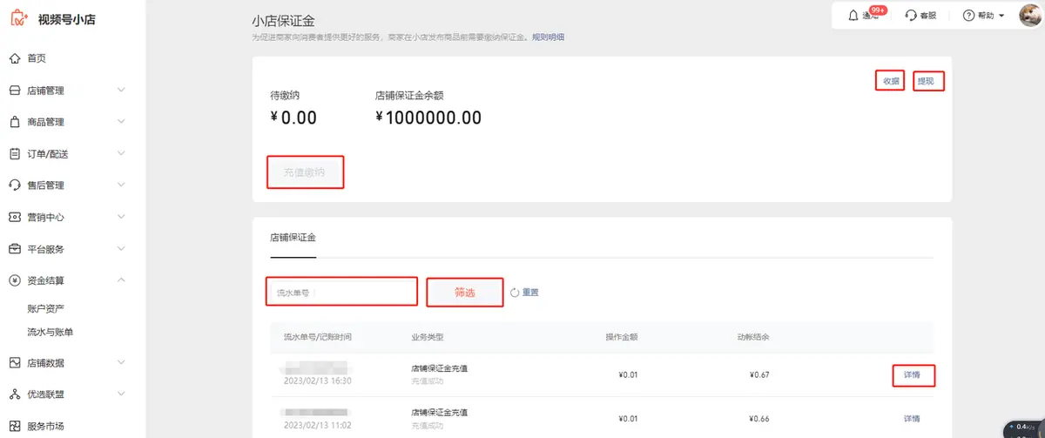Expand the 优选联盟 chevron

121,394
